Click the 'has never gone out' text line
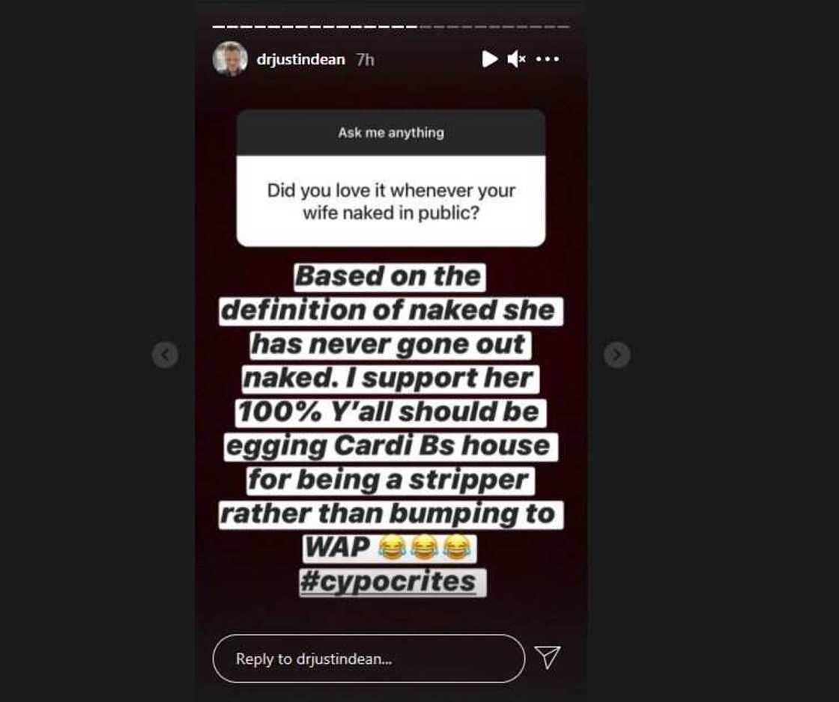 [390, 345]
